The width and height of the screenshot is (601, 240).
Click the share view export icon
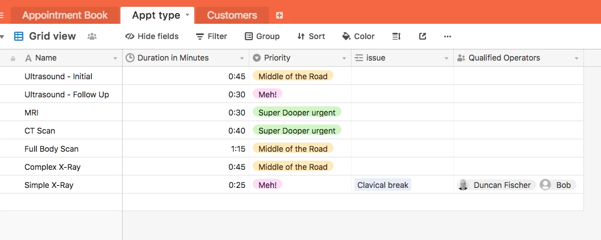click(x=423, y=36)
